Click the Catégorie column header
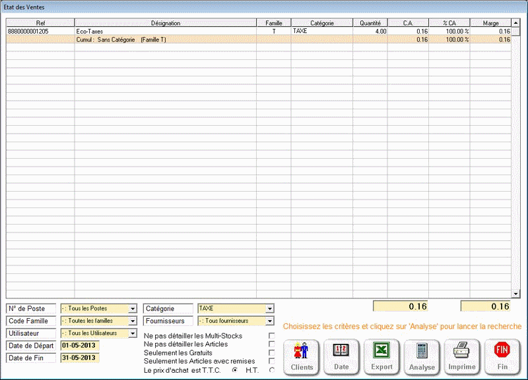Screen dimensions: 528x380 (x=322, y=23)
